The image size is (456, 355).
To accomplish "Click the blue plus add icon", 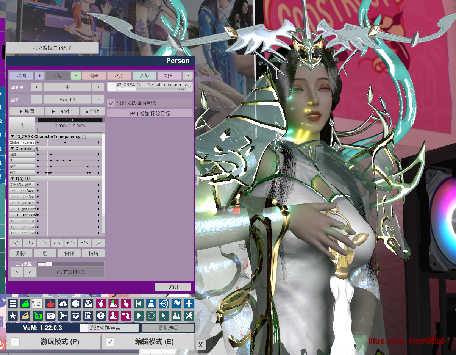I will pyautogui.click(x=189, y=303).
